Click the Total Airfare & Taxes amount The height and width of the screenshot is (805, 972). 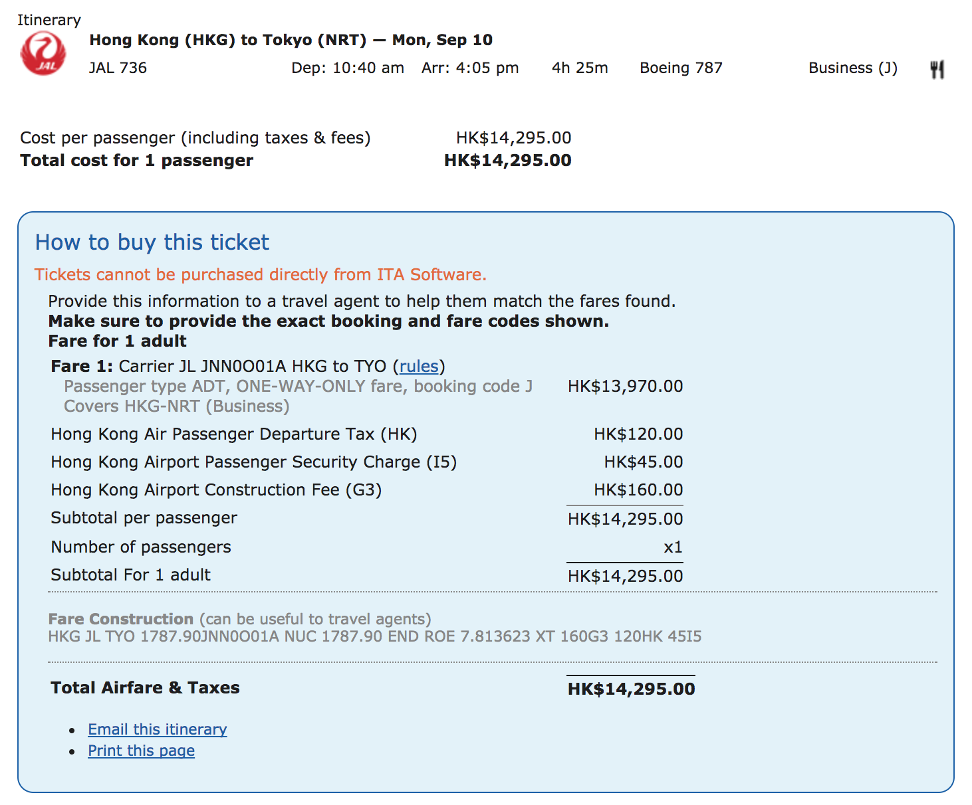click(x=630, y=688)
